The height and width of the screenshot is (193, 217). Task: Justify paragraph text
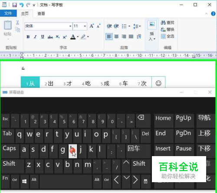pyautogui.click(x=131, y=36)
